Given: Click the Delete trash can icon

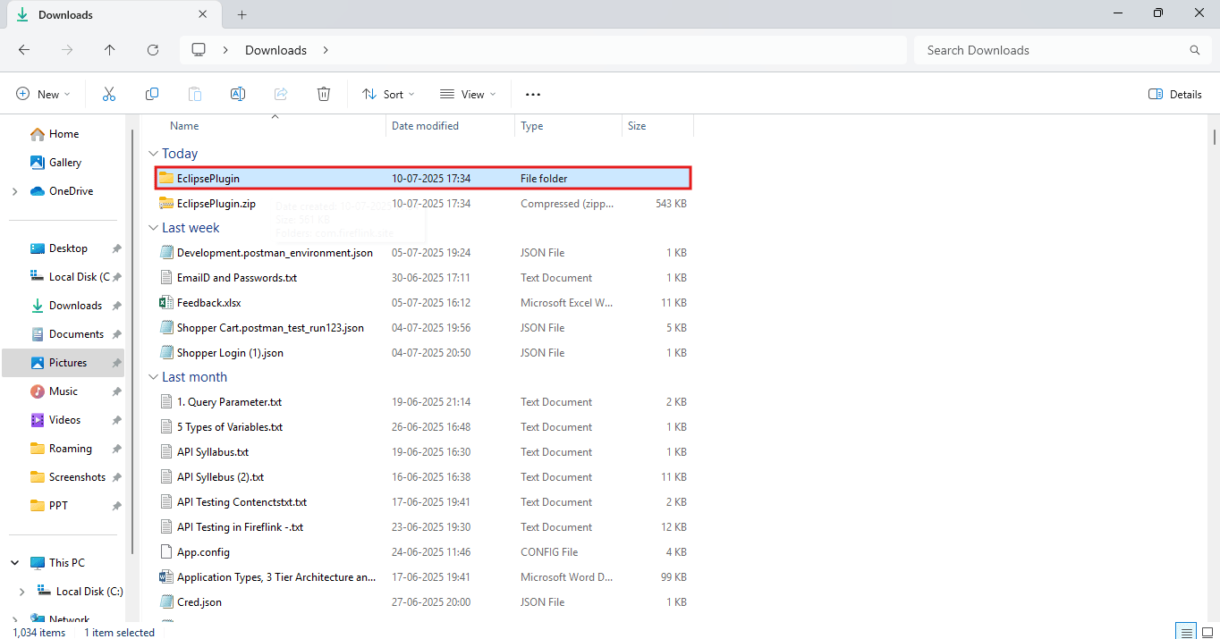Looking at the screenshot, I should (x=324, y=94).
